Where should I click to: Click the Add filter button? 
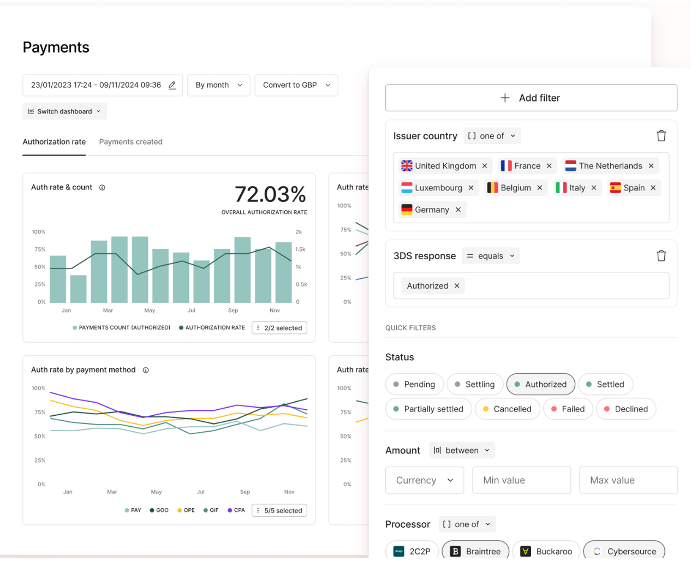[531, 98]
